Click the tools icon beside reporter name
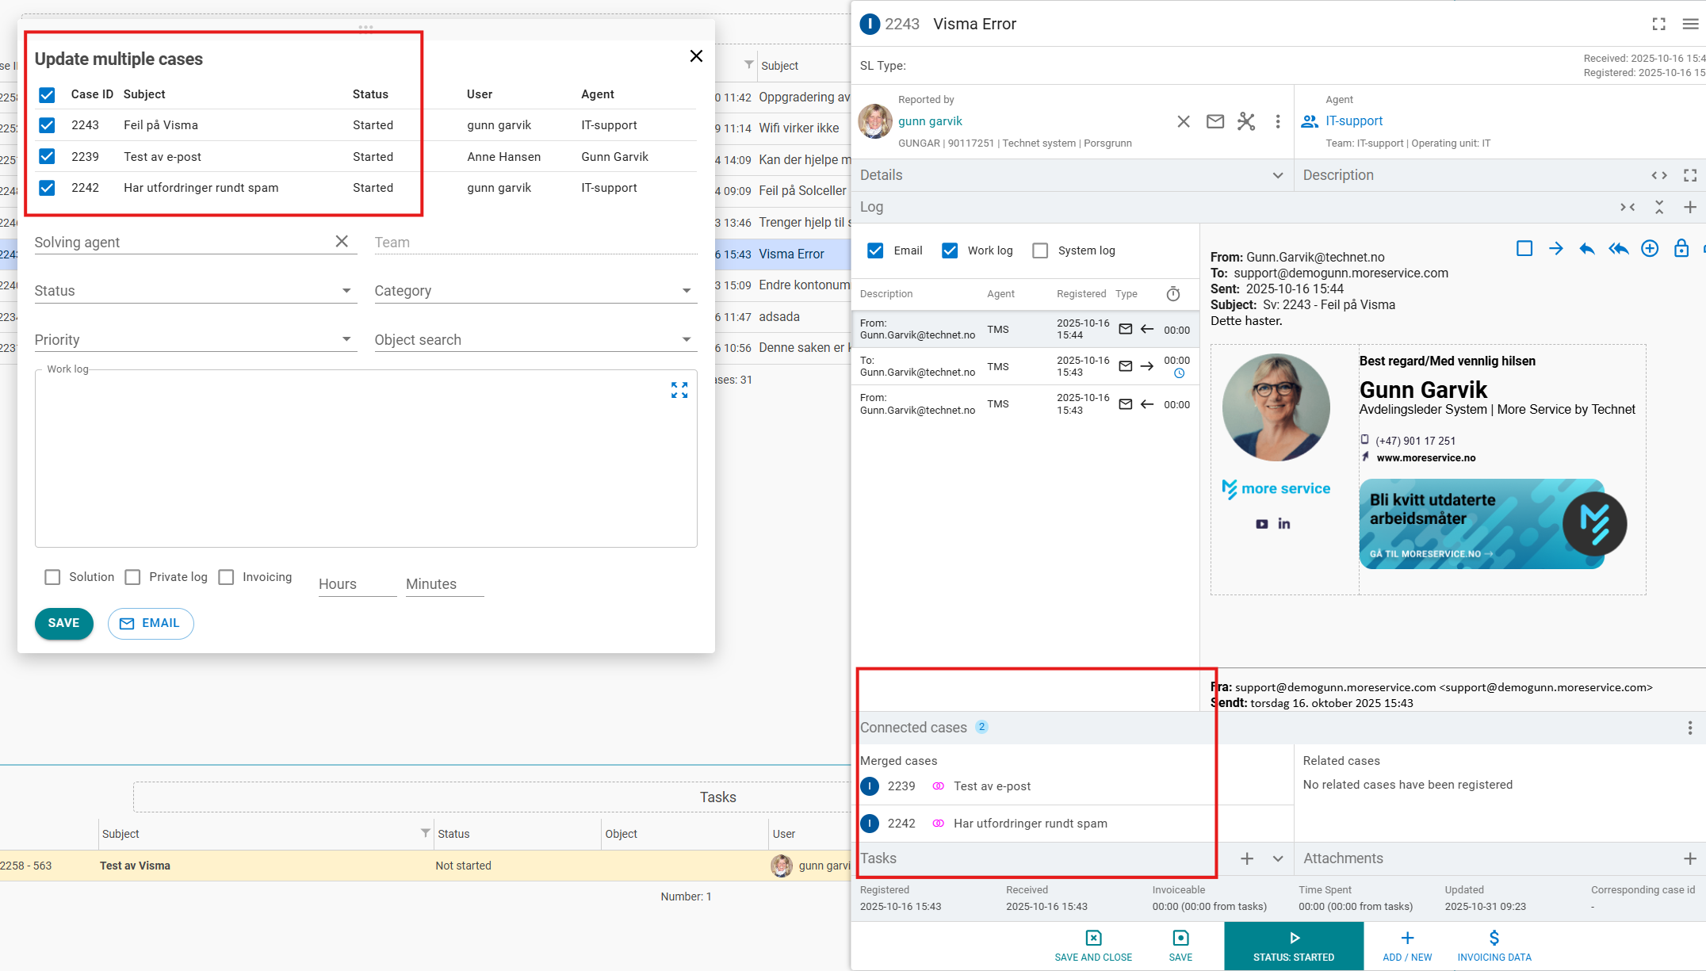 point(1246,121)
